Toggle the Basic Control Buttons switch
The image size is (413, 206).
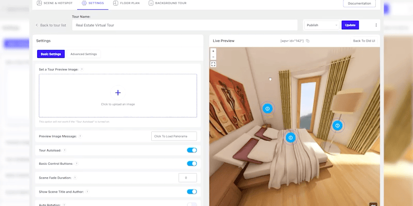pyautogui.click(x=192, y=163)
